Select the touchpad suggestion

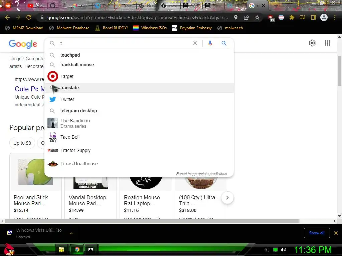pos(139,55)
